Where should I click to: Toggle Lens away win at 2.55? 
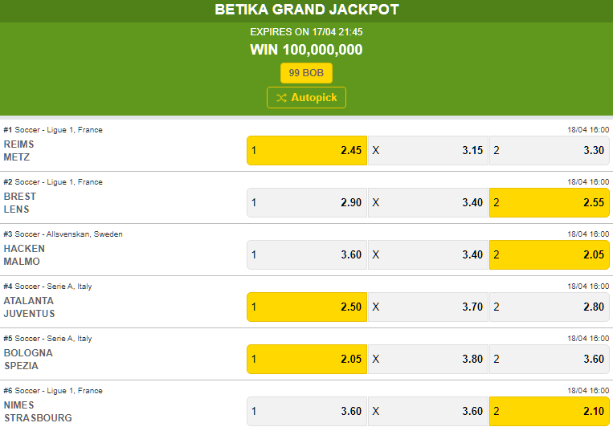pyautogui.click(x=549, y=202)
